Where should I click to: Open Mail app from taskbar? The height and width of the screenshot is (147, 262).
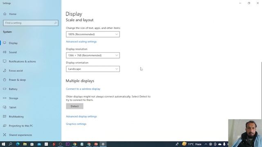pos(39,144)
